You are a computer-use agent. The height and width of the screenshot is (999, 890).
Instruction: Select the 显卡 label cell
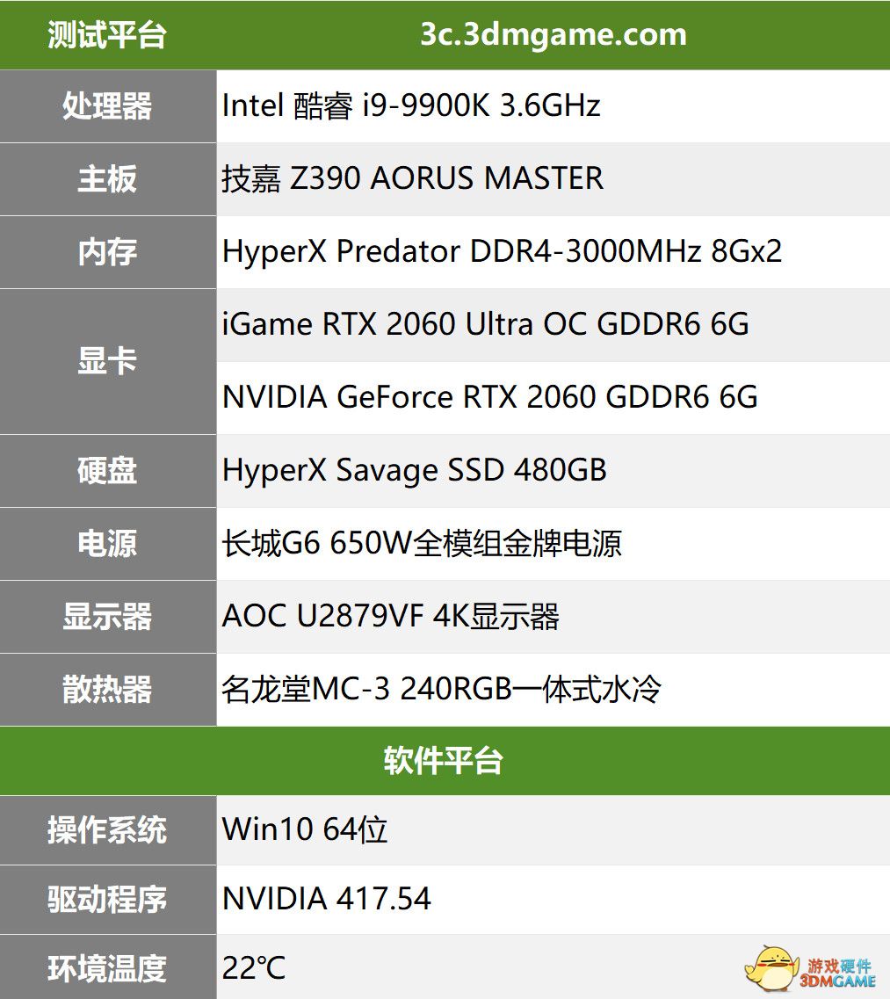click(108, 361)
